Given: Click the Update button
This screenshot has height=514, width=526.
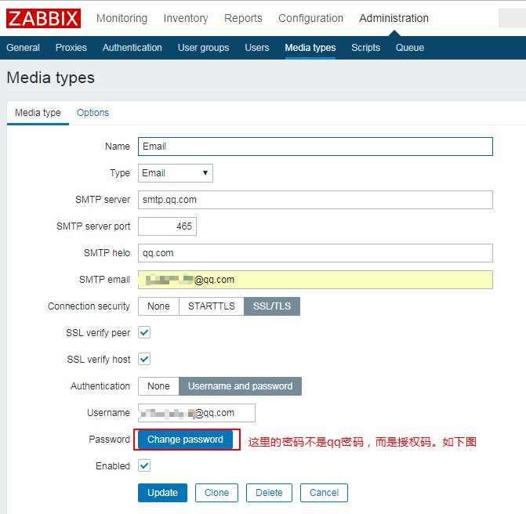Looking at the screenshot, I should click(162, 493).
